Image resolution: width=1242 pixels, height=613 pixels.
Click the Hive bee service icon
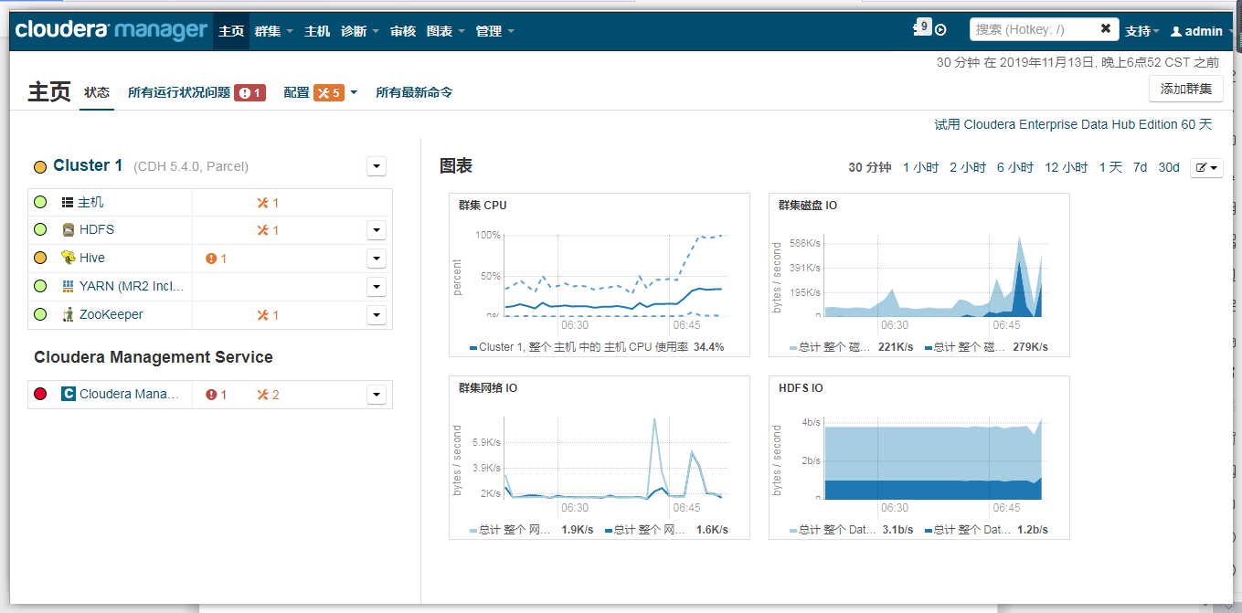[69, 258]
